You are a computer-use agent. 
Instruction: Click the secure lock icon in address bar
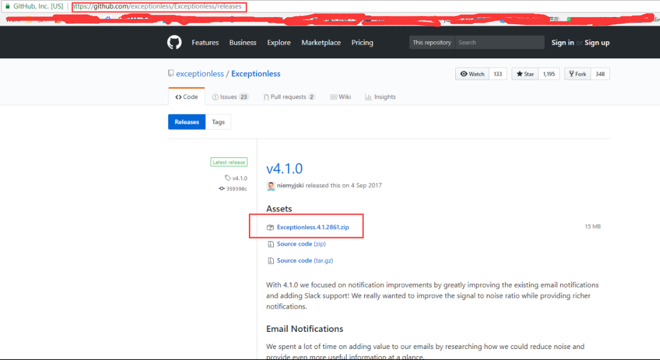(8, 6)
